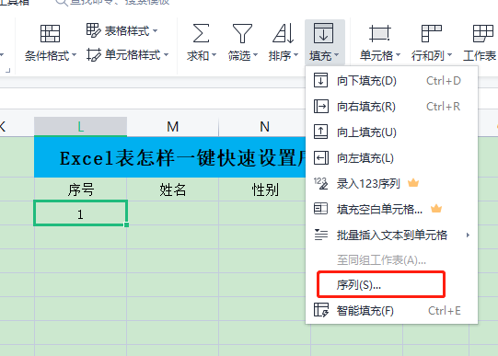Click the 单元格样式 label text
This screenshot has width=498, height=356.
(133, 55)
